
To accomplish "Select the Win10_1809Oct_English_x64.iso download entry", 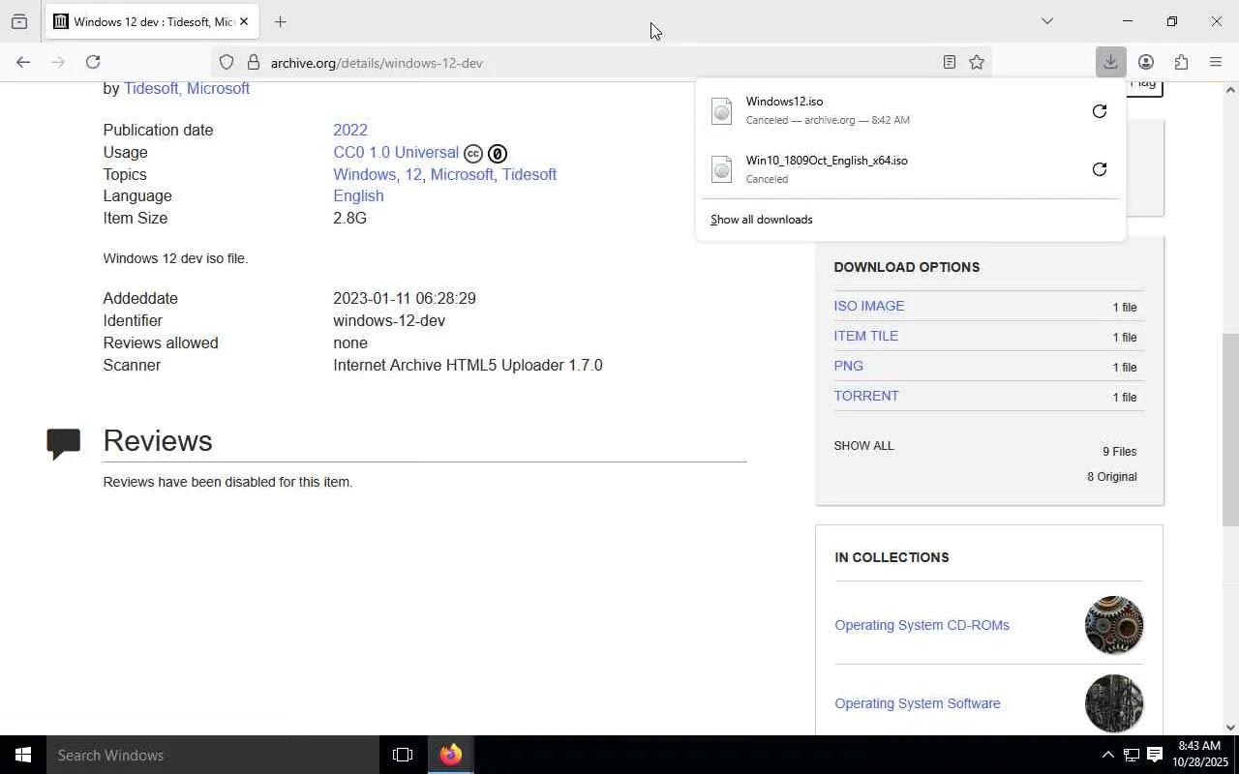I will (x=891, y=169).
